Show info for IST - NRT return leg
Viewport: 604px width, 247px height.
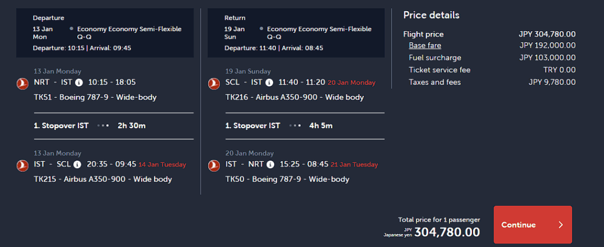click(x=270, y=165)
